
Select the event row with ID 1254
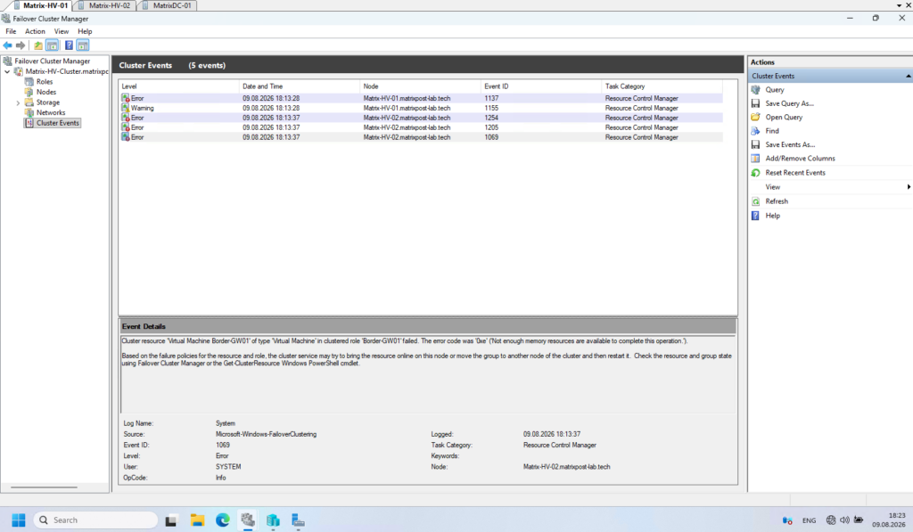(x=421, y=119)
